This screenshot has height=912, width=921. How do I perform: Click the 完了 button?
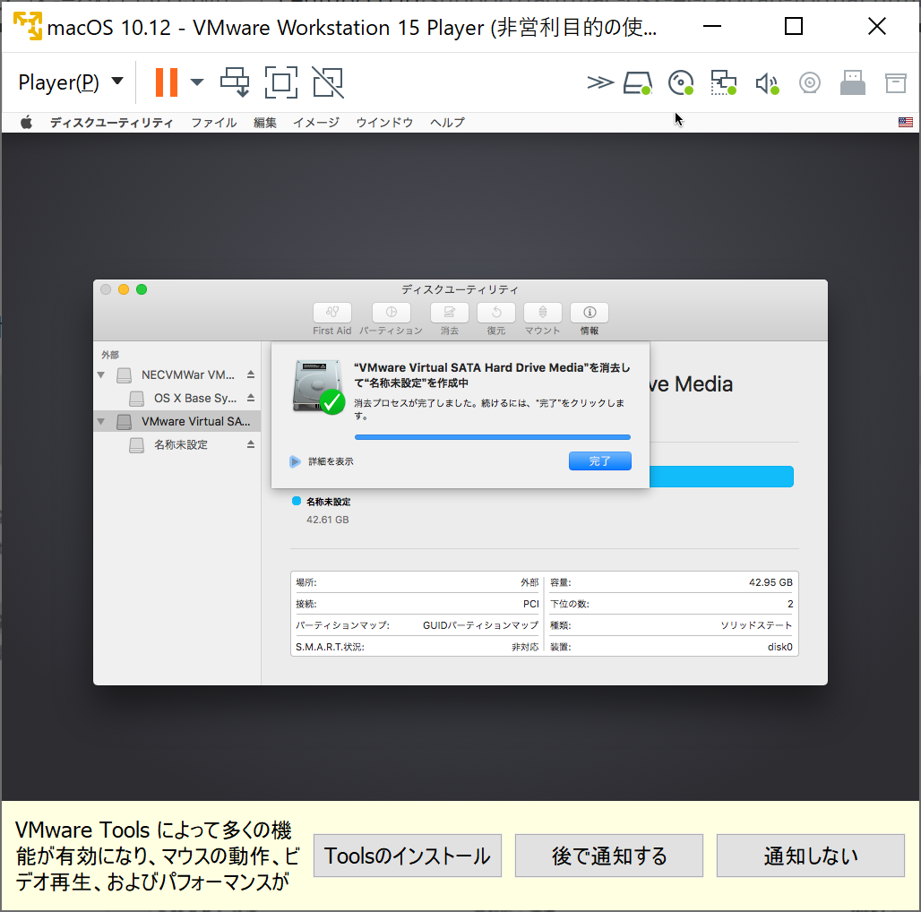600,461
